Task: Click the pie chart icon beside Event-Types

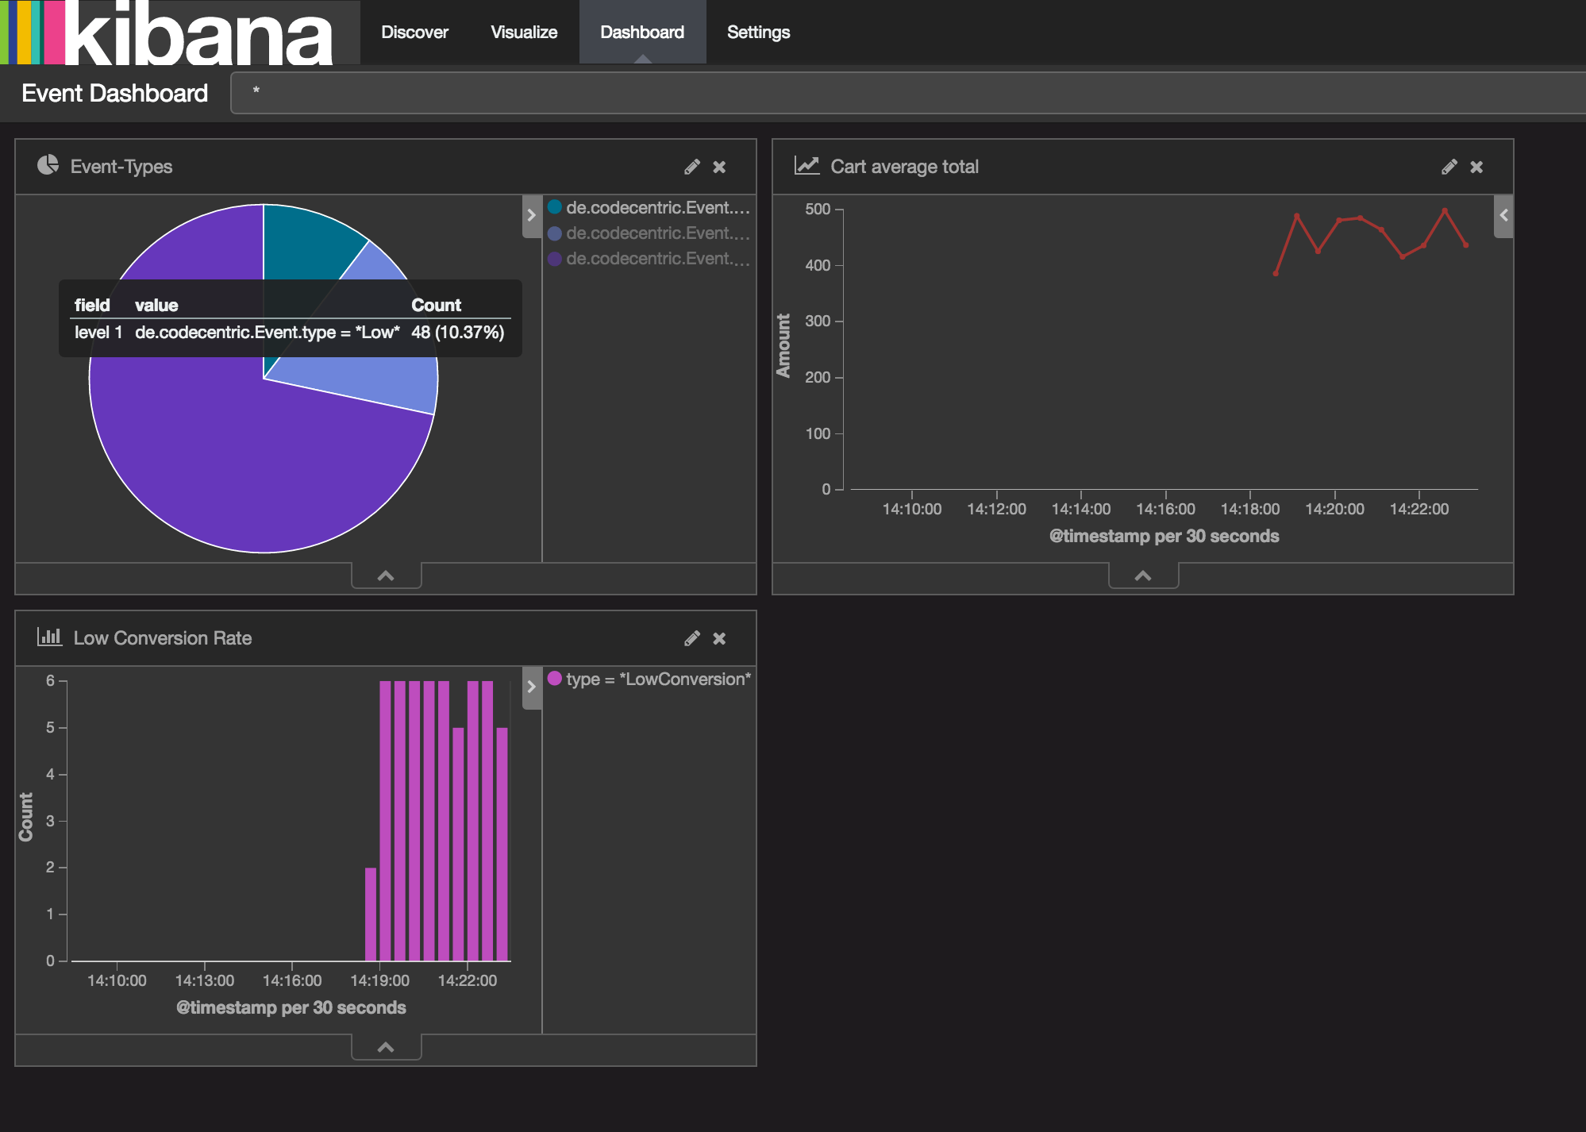Action: (x=48, y=165)
